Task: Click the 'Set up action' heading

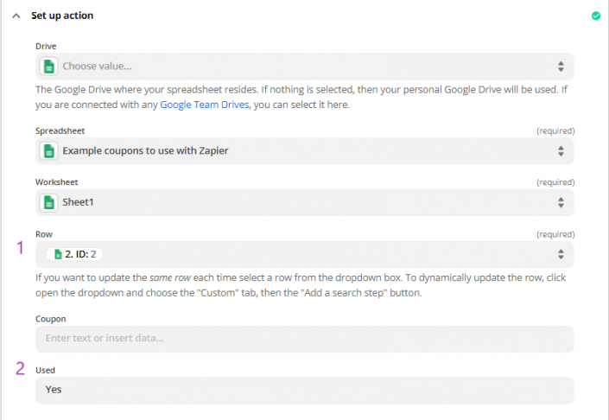Action: tap(62, 16)
